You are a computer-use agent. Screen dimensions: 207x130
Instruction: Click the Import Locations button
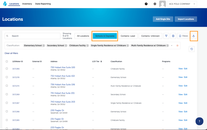[x=186, y=19]
